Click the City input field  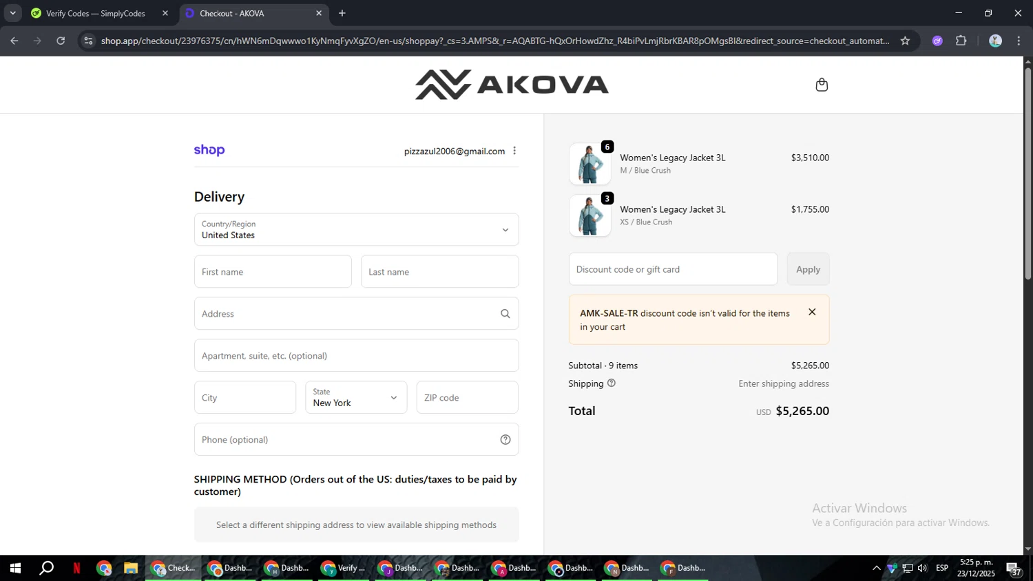point(245,397)
